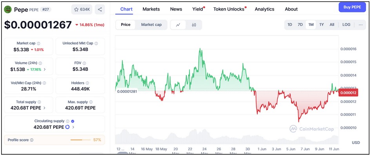The image size is (371, 155).
Task: Select the 1Y time range
Action: [322, 25]
